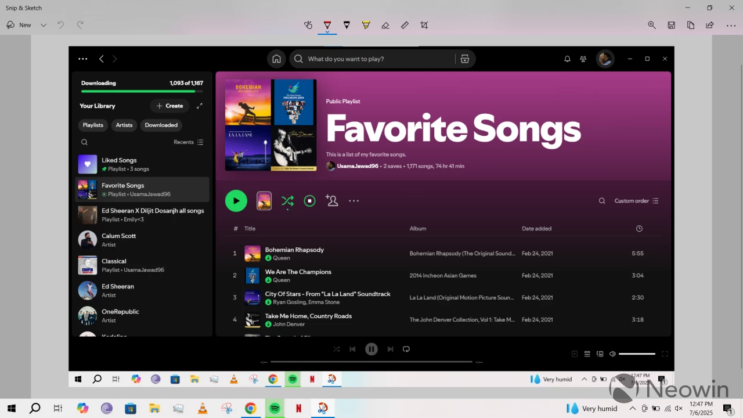743x418 pixels.
Task: Filter library by Artists
Action: coord(124,125)
